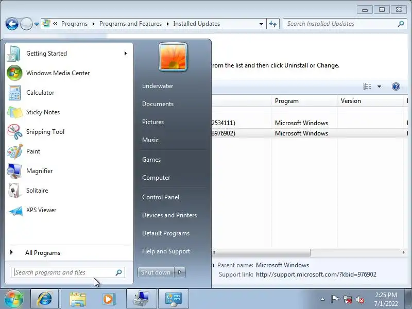Sort by the Program column header
This screenshot has height=309, width=412.
(x=304, y=101)
